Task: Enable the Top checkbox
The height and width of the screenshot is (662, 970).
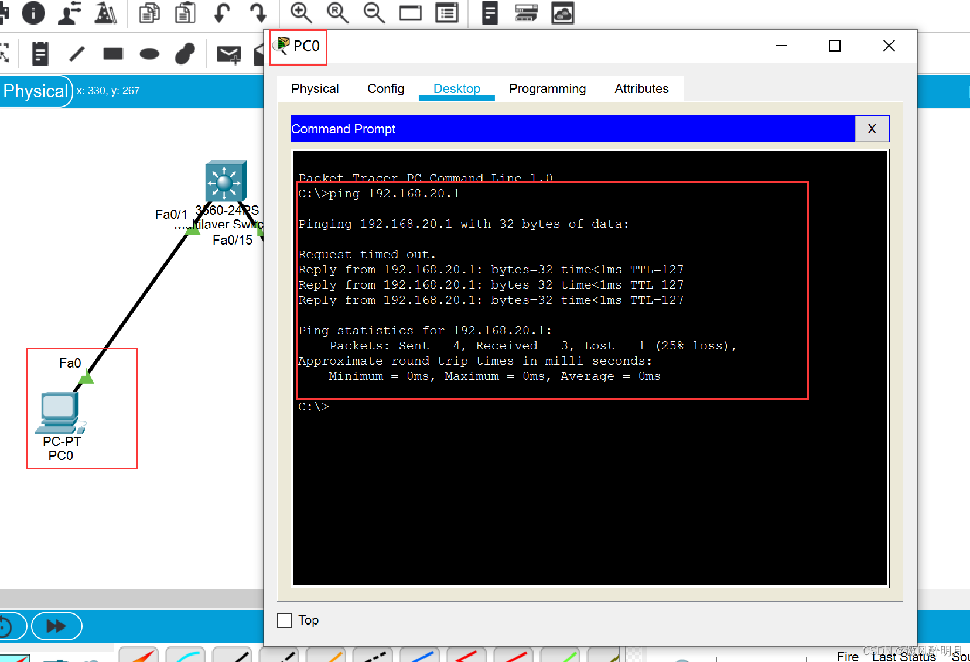Action: click(285, 620)
